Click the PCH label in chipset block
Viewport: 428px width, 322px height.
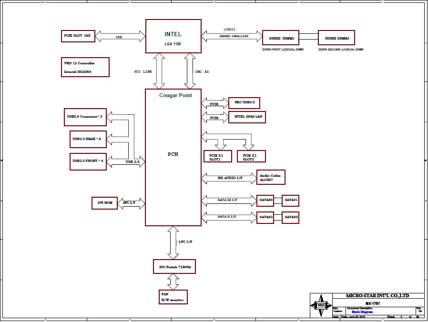(x=173, y=154)
